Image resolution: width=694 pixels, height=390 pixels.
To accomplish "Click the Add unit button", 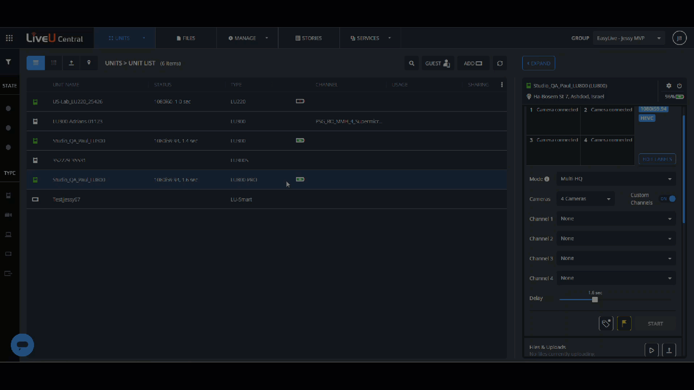I will 473,63.
